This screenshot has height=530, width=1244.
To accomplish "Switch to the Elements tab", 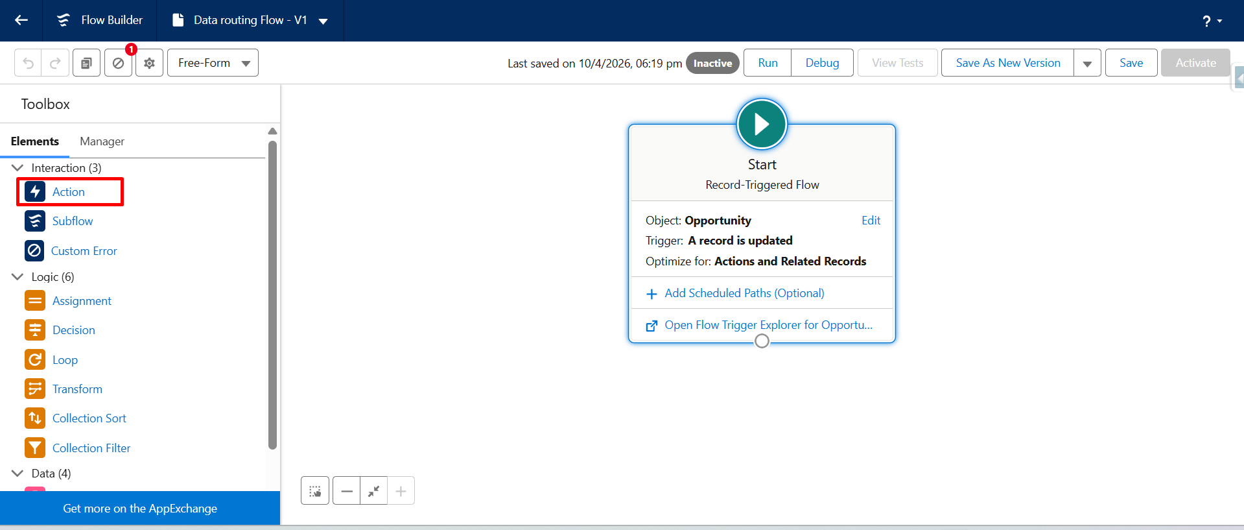I will pos(35,141).
